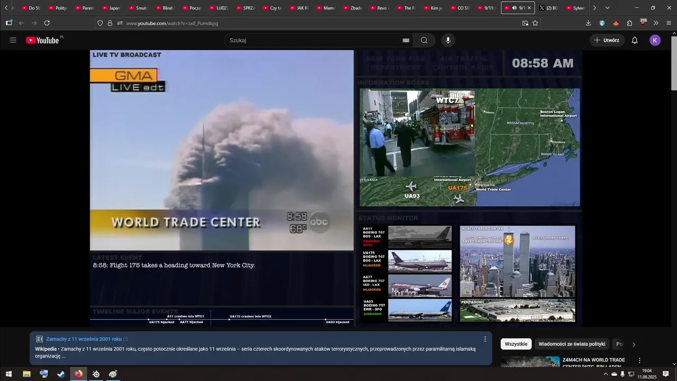Reload the current YouTube page

[47, 23]
